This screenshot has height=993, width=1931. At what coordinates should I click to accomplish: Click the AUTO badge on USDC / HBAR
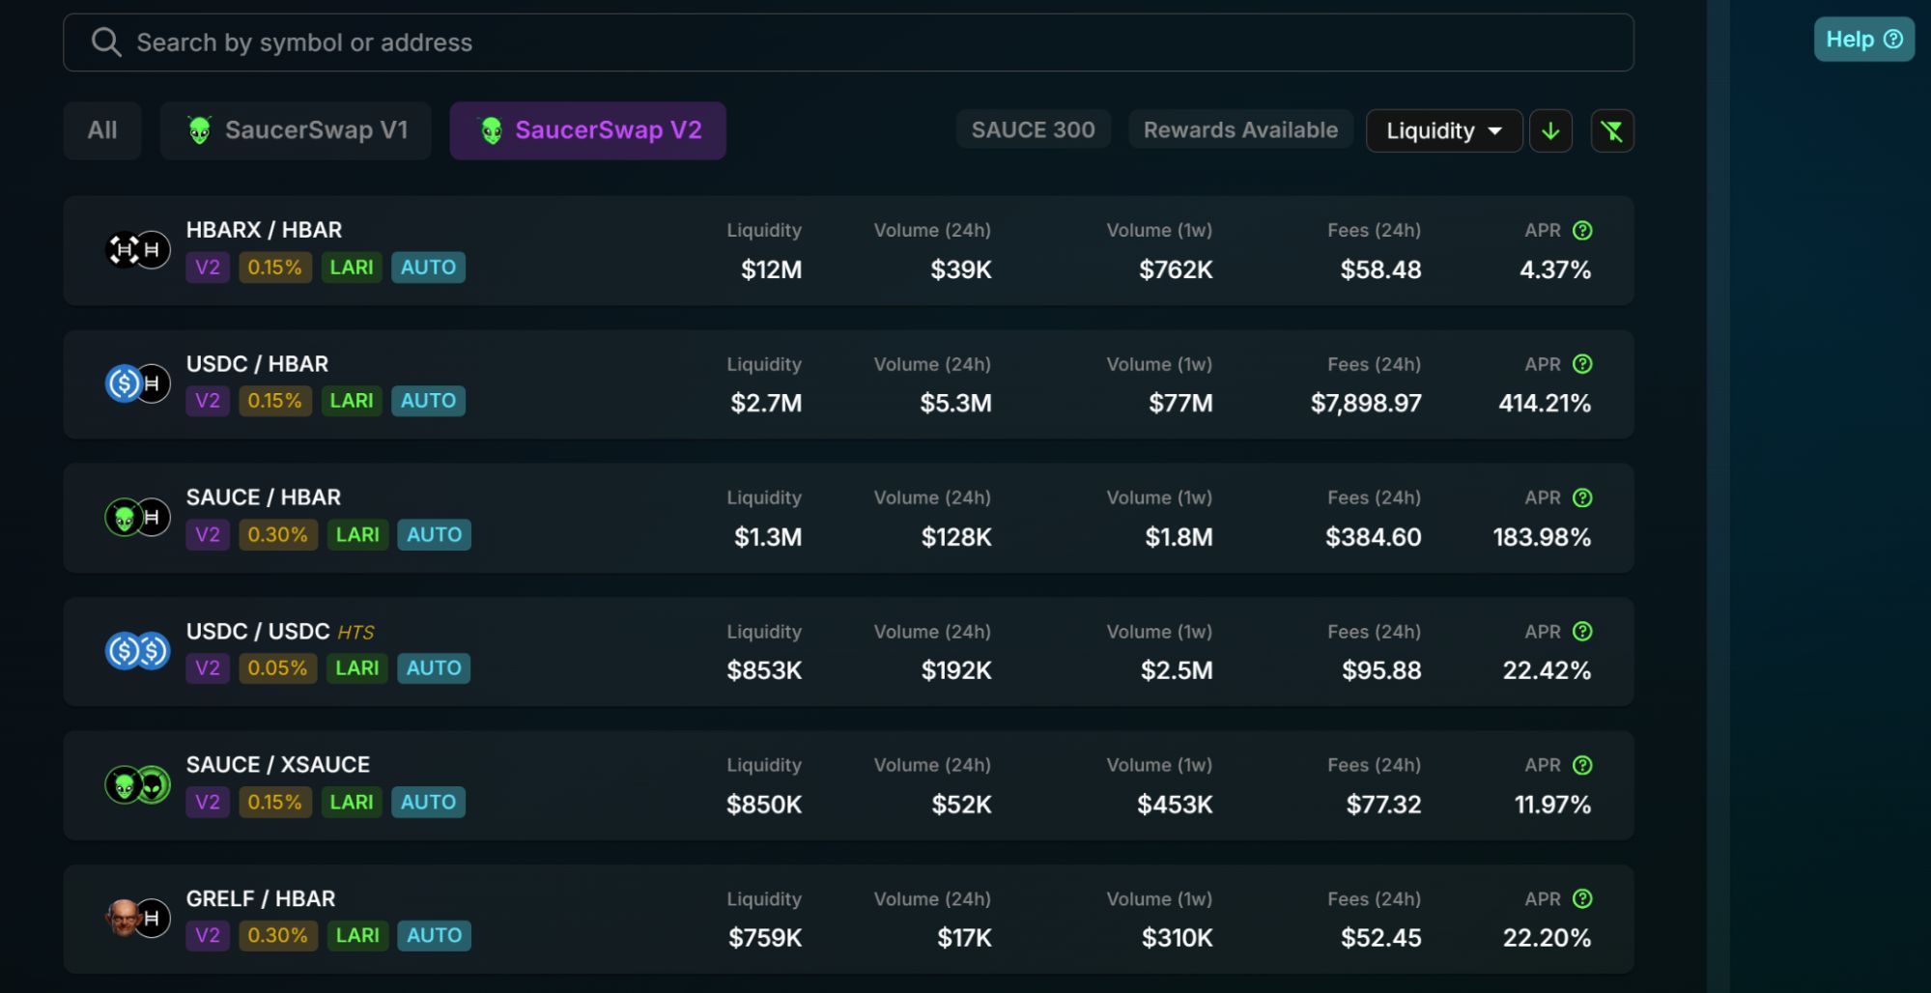pyautogui.click(x=428, y=401)
